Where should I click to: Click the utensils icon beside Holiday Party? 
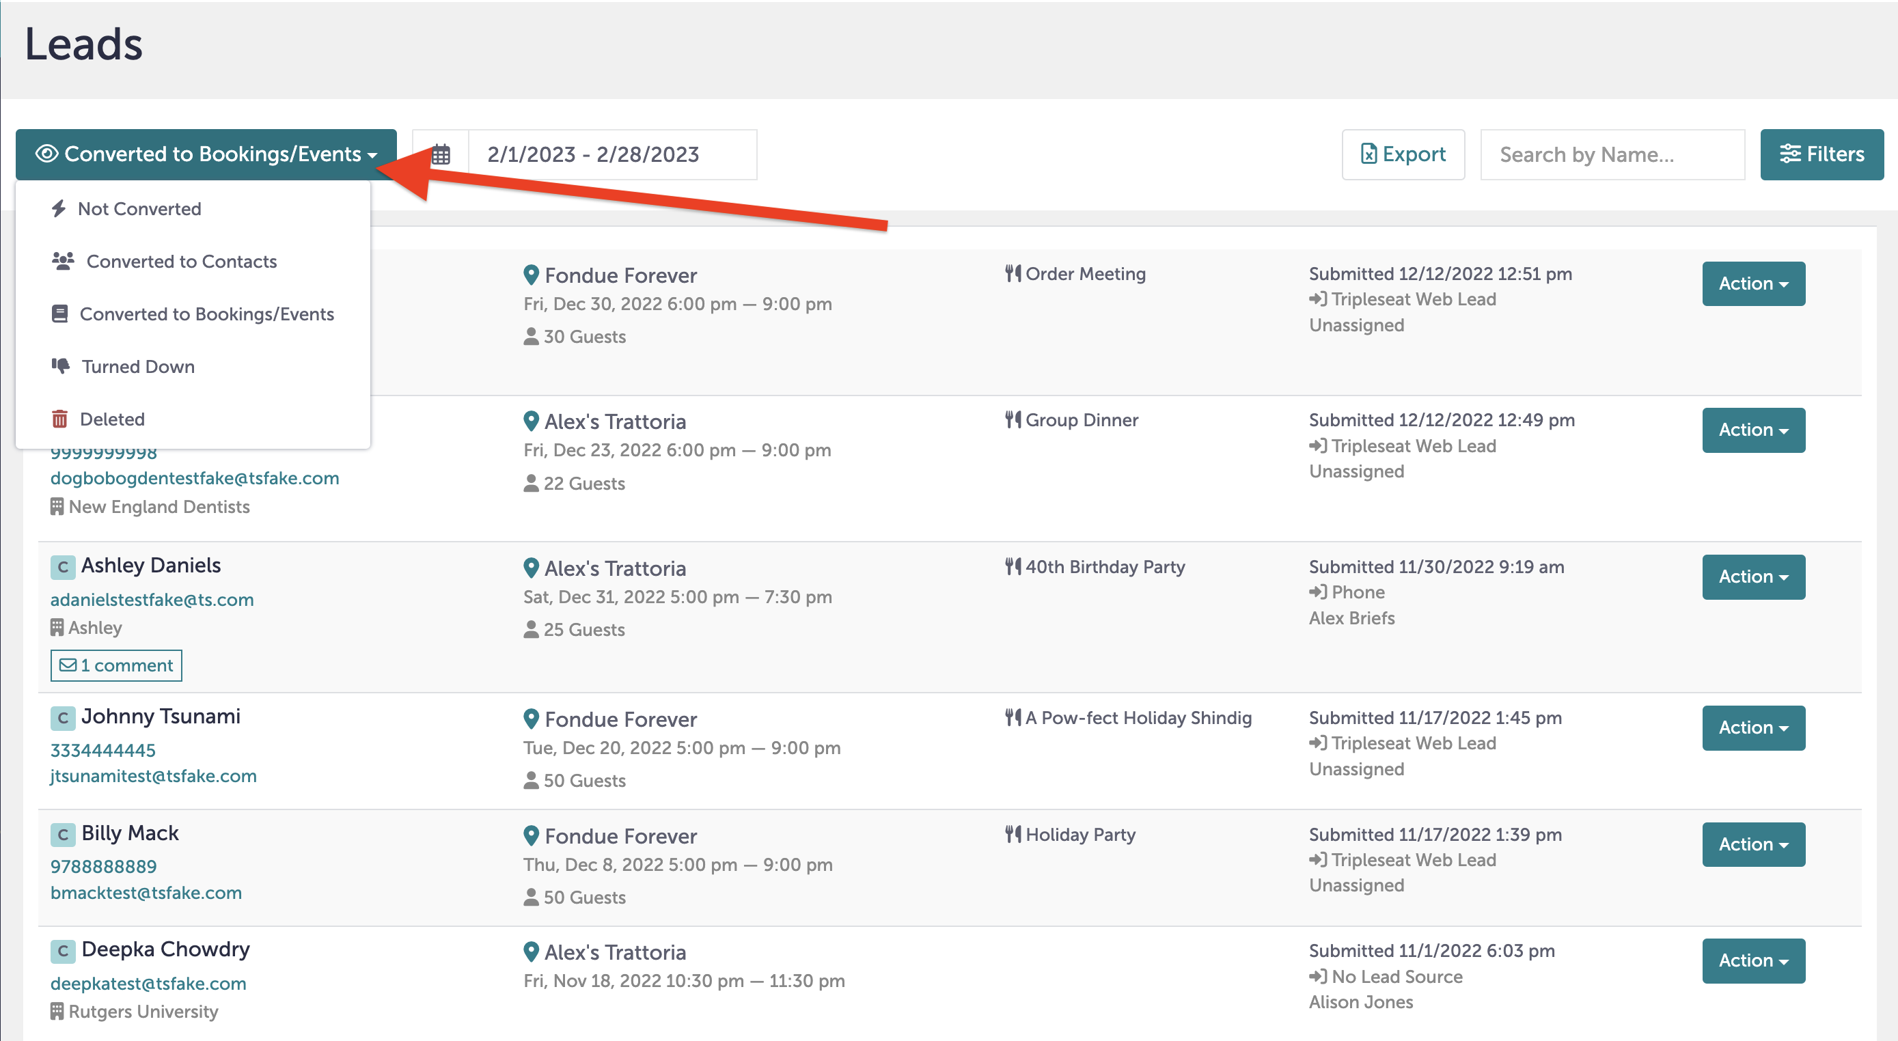[x=1013, y=835]
